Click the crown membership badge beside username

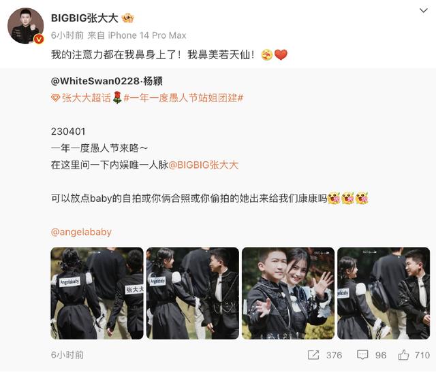127,18
